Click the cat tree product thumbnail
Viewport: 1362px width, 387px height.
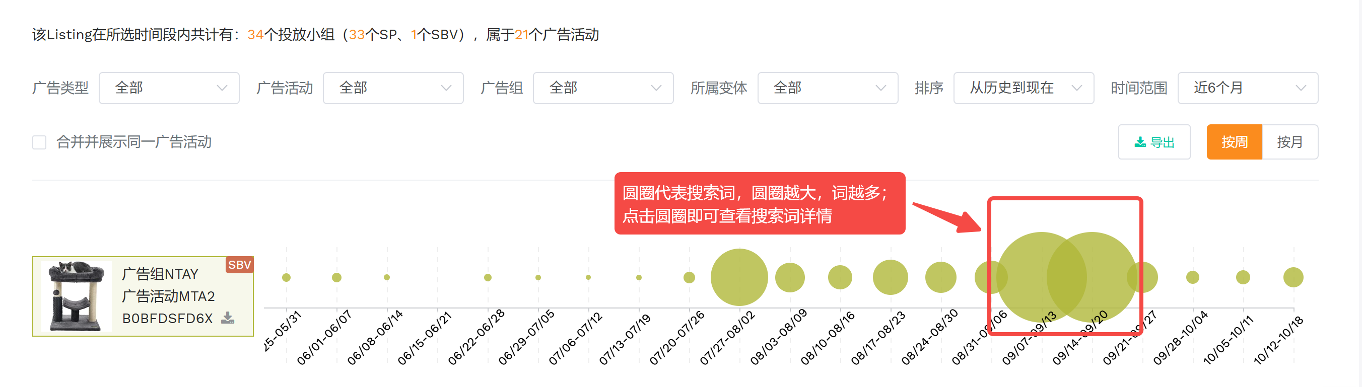point(76,296)
